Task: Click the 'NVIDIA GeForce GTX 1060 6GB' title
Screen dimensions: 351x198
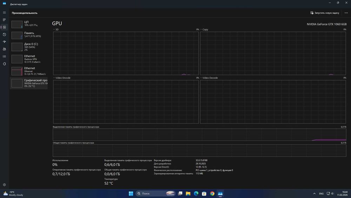Action: 326,24
